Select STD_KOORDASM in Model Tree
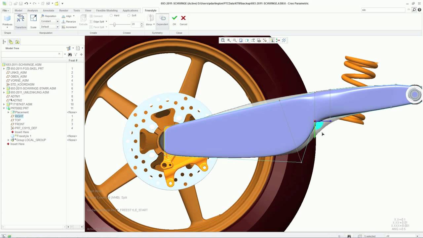423x238 pixels. pyautogui.click(x=22, y=84)
